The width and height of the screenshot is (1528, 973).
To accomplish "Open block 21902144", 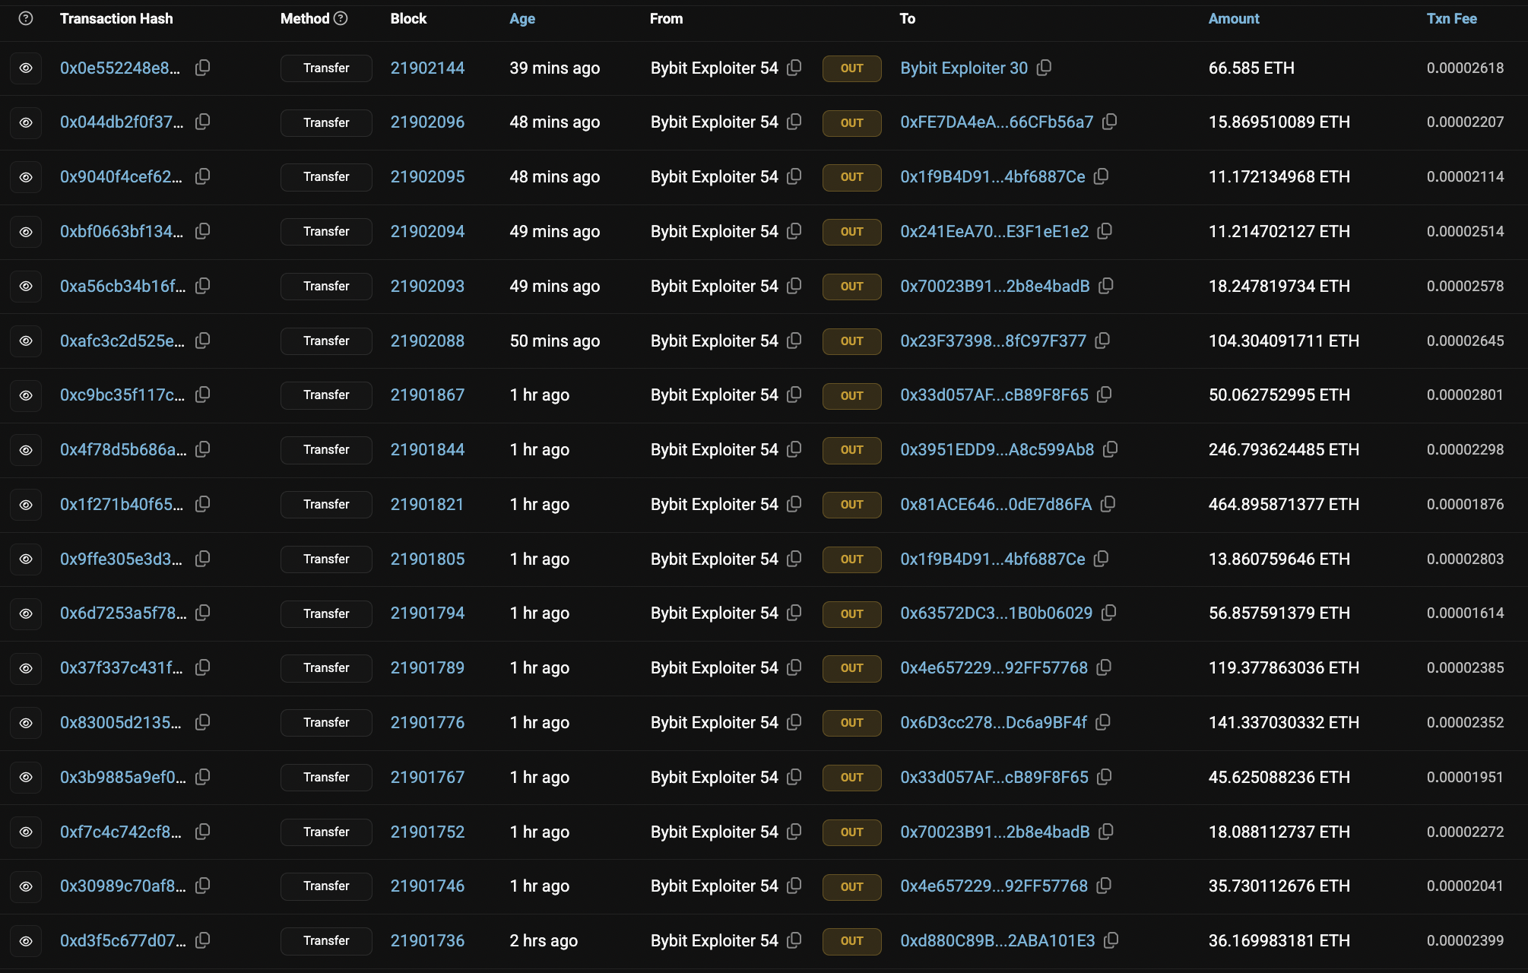I will [427, 68].
